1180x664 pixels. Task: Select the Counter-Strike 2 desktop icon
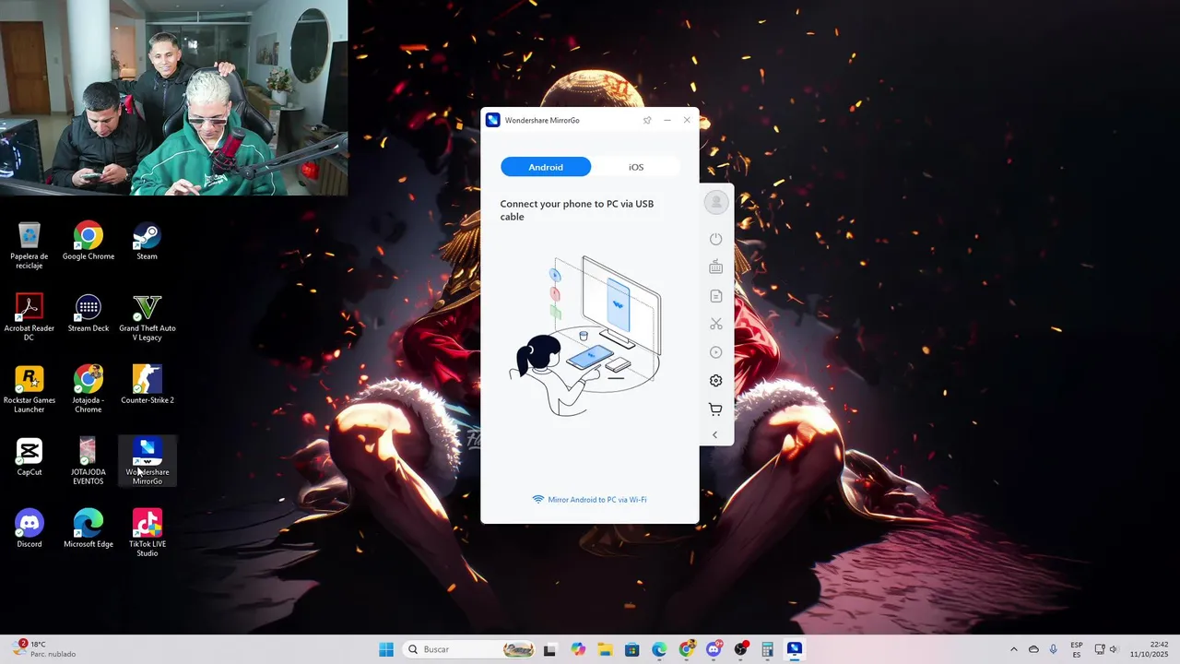[147, 385]
